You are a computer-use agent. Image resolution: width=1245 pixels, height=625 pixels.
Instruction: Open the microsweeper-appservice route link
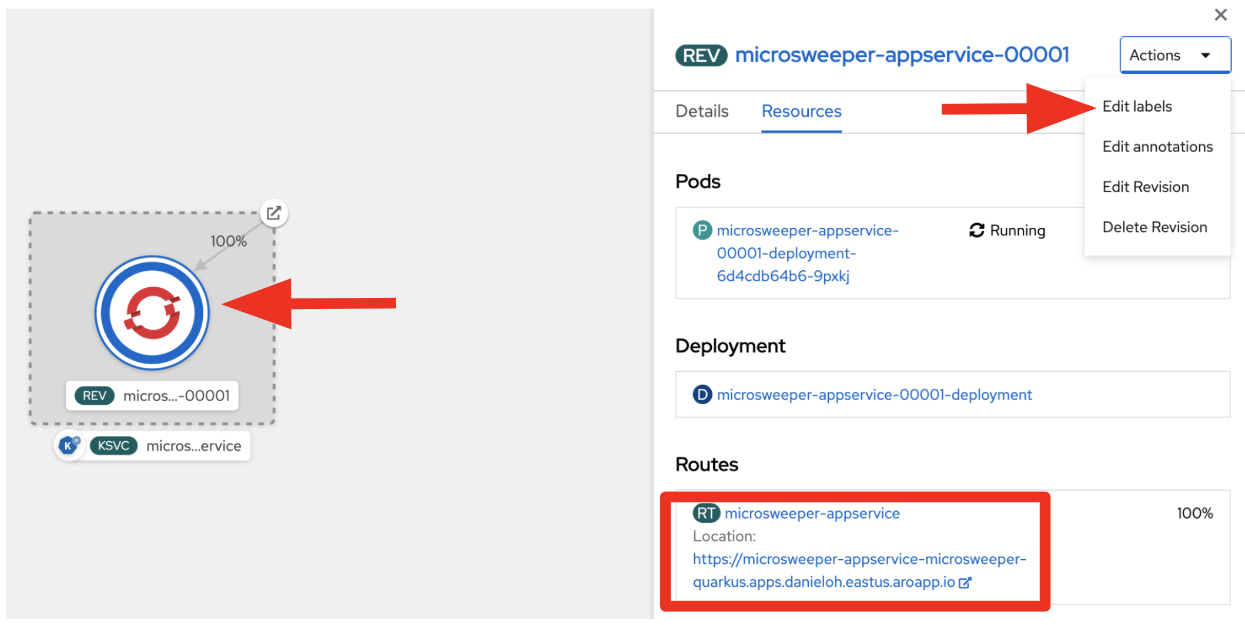(x=812, y=513)
